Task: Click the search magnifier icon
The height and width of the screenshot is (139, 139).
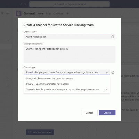Action: click(x=55, y=4)
